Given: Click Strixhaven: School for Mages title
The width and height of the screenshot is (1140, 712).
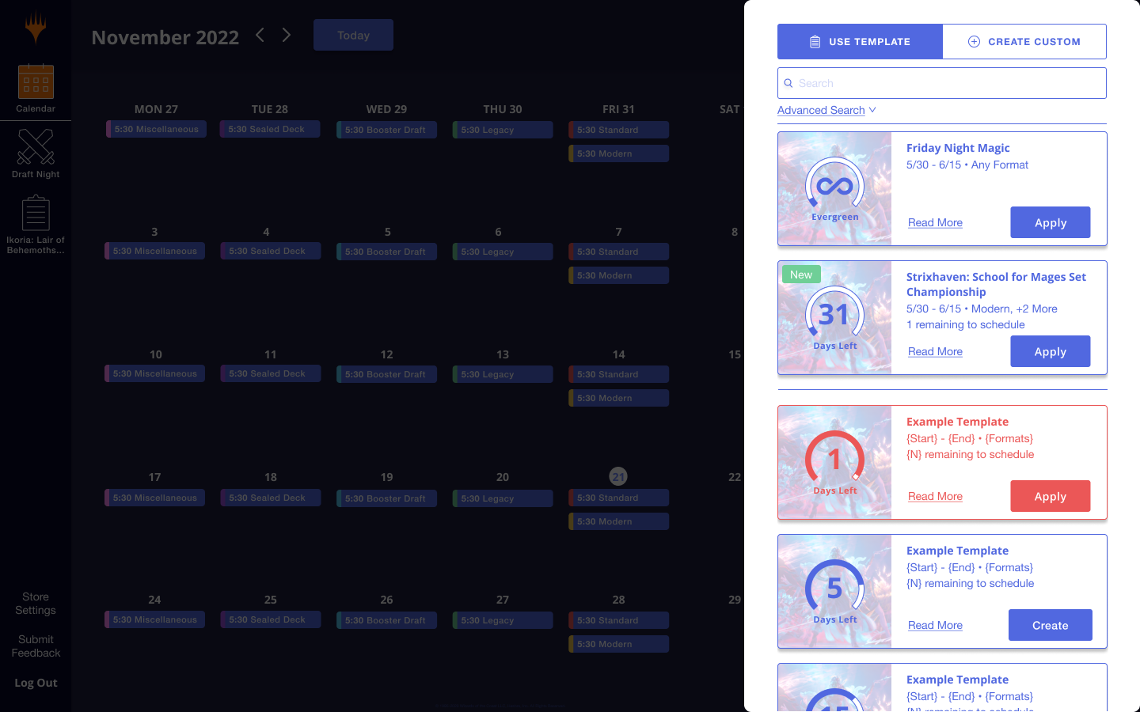Looking at the screenshot, I should pos(996,284).
